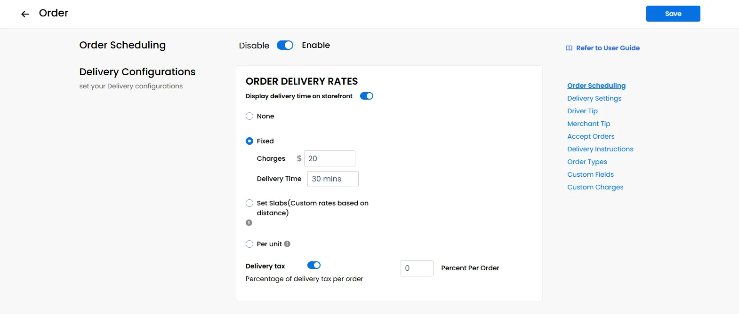Image resolution: width=739 pixels, height=314 pixels.
Task: Click the info icon under Set Slabs
Action: tap(249, 223)
